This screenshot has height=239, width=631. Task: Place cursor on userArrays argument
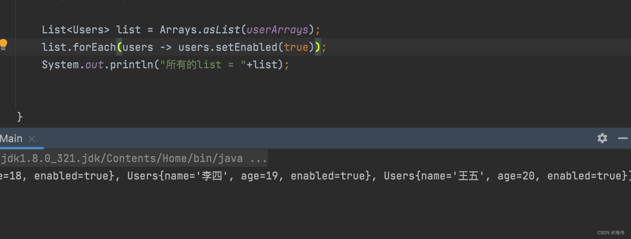click(277, 30)
